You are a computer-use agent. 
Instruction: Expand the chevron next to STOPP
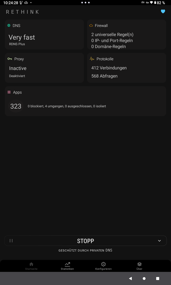tap(159, 241)
